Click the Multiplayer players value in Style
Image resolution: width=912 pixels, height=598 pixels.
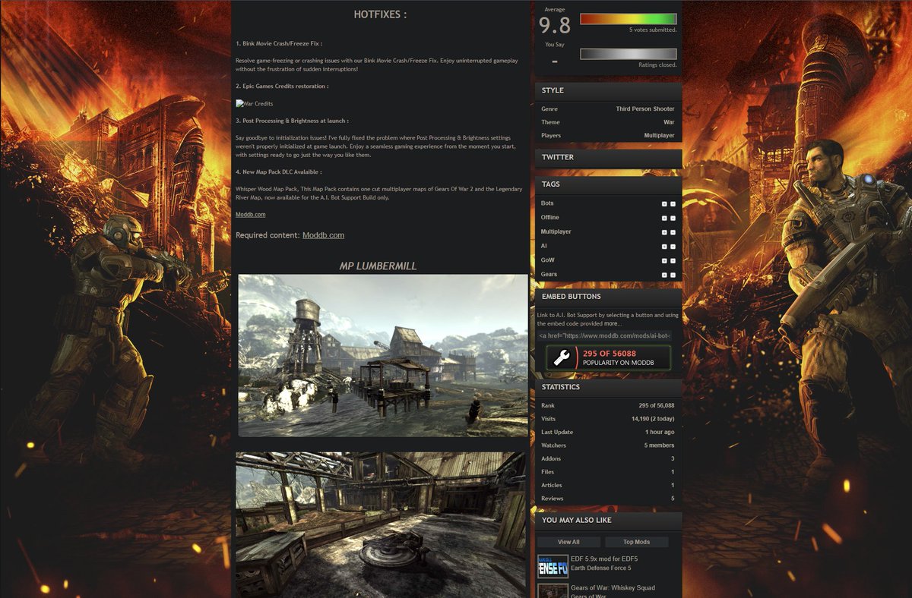click(659, 136)
